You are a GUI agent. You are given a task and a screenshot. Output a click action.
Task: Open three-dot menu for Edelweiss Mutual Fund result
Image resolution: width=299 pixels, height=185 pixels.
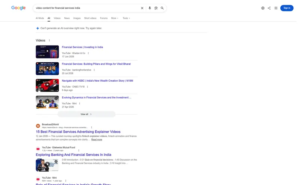79,150
